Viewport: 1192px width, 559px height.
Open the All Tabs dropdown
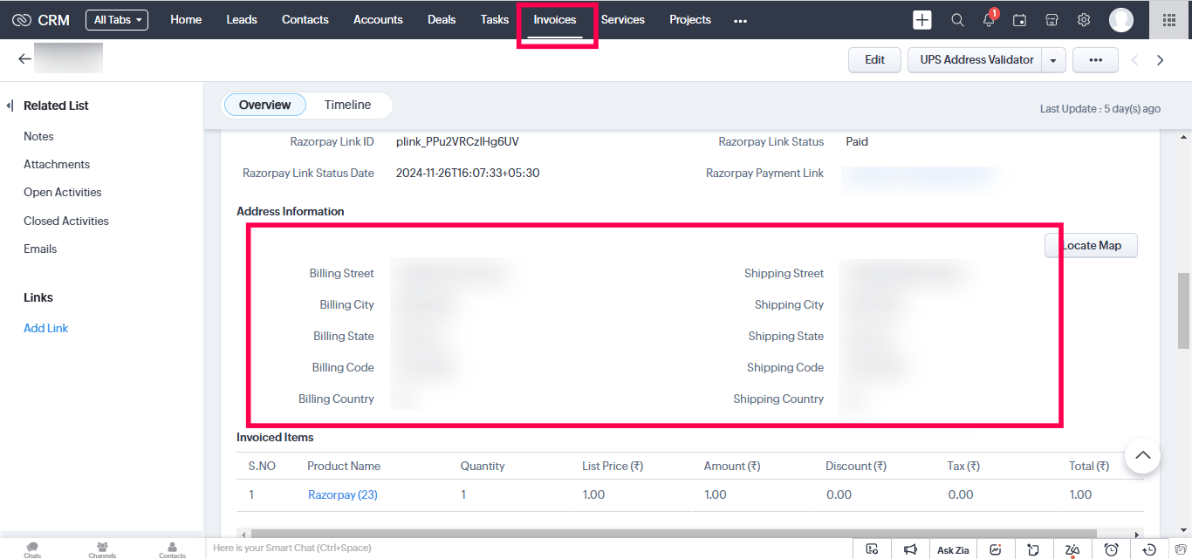point(117,20)
